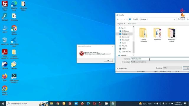Click the navigation pane scroll-up arrow
189x106 pixels.
133,27
